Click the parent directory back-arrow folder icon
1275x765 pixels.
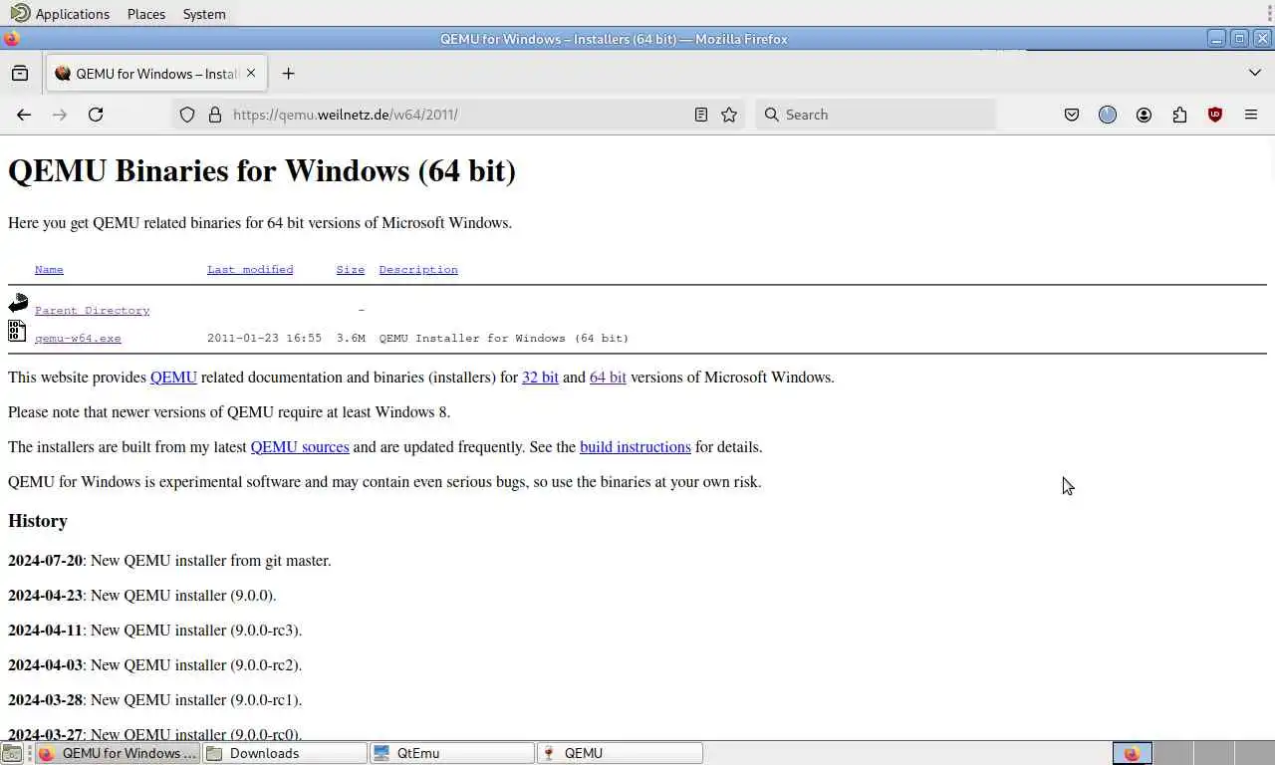[18, 304]
